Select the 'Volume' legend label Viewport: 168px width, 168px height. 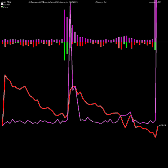pyautogui.click(x=6, y=5)
